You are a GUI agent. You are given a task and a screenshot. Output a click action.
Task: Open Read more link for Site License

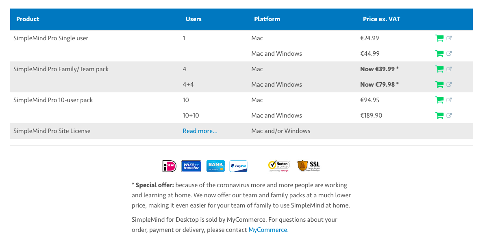tap(200, 131)
